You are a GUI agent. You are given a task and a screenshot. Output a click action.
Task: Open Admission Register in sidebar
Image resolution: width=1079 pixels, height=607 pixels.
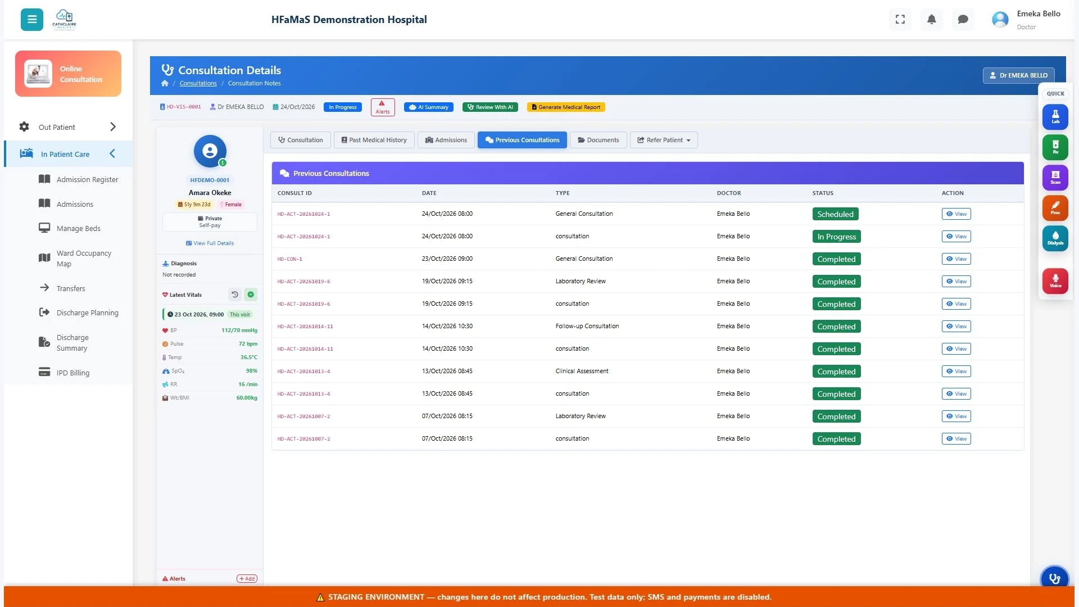coord(78,179)
